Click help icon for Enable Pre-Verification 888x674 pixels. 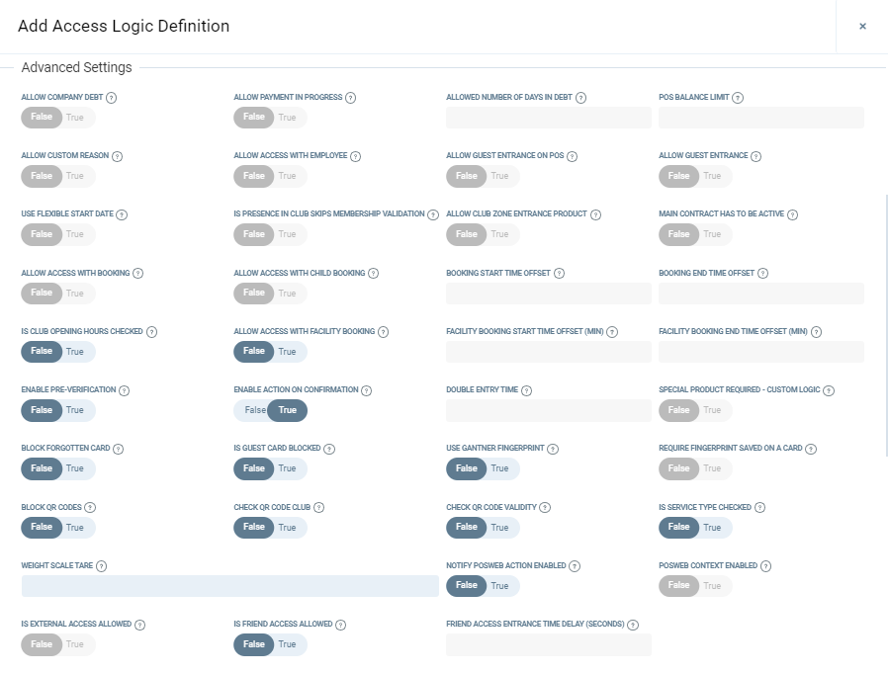point(125,390)
